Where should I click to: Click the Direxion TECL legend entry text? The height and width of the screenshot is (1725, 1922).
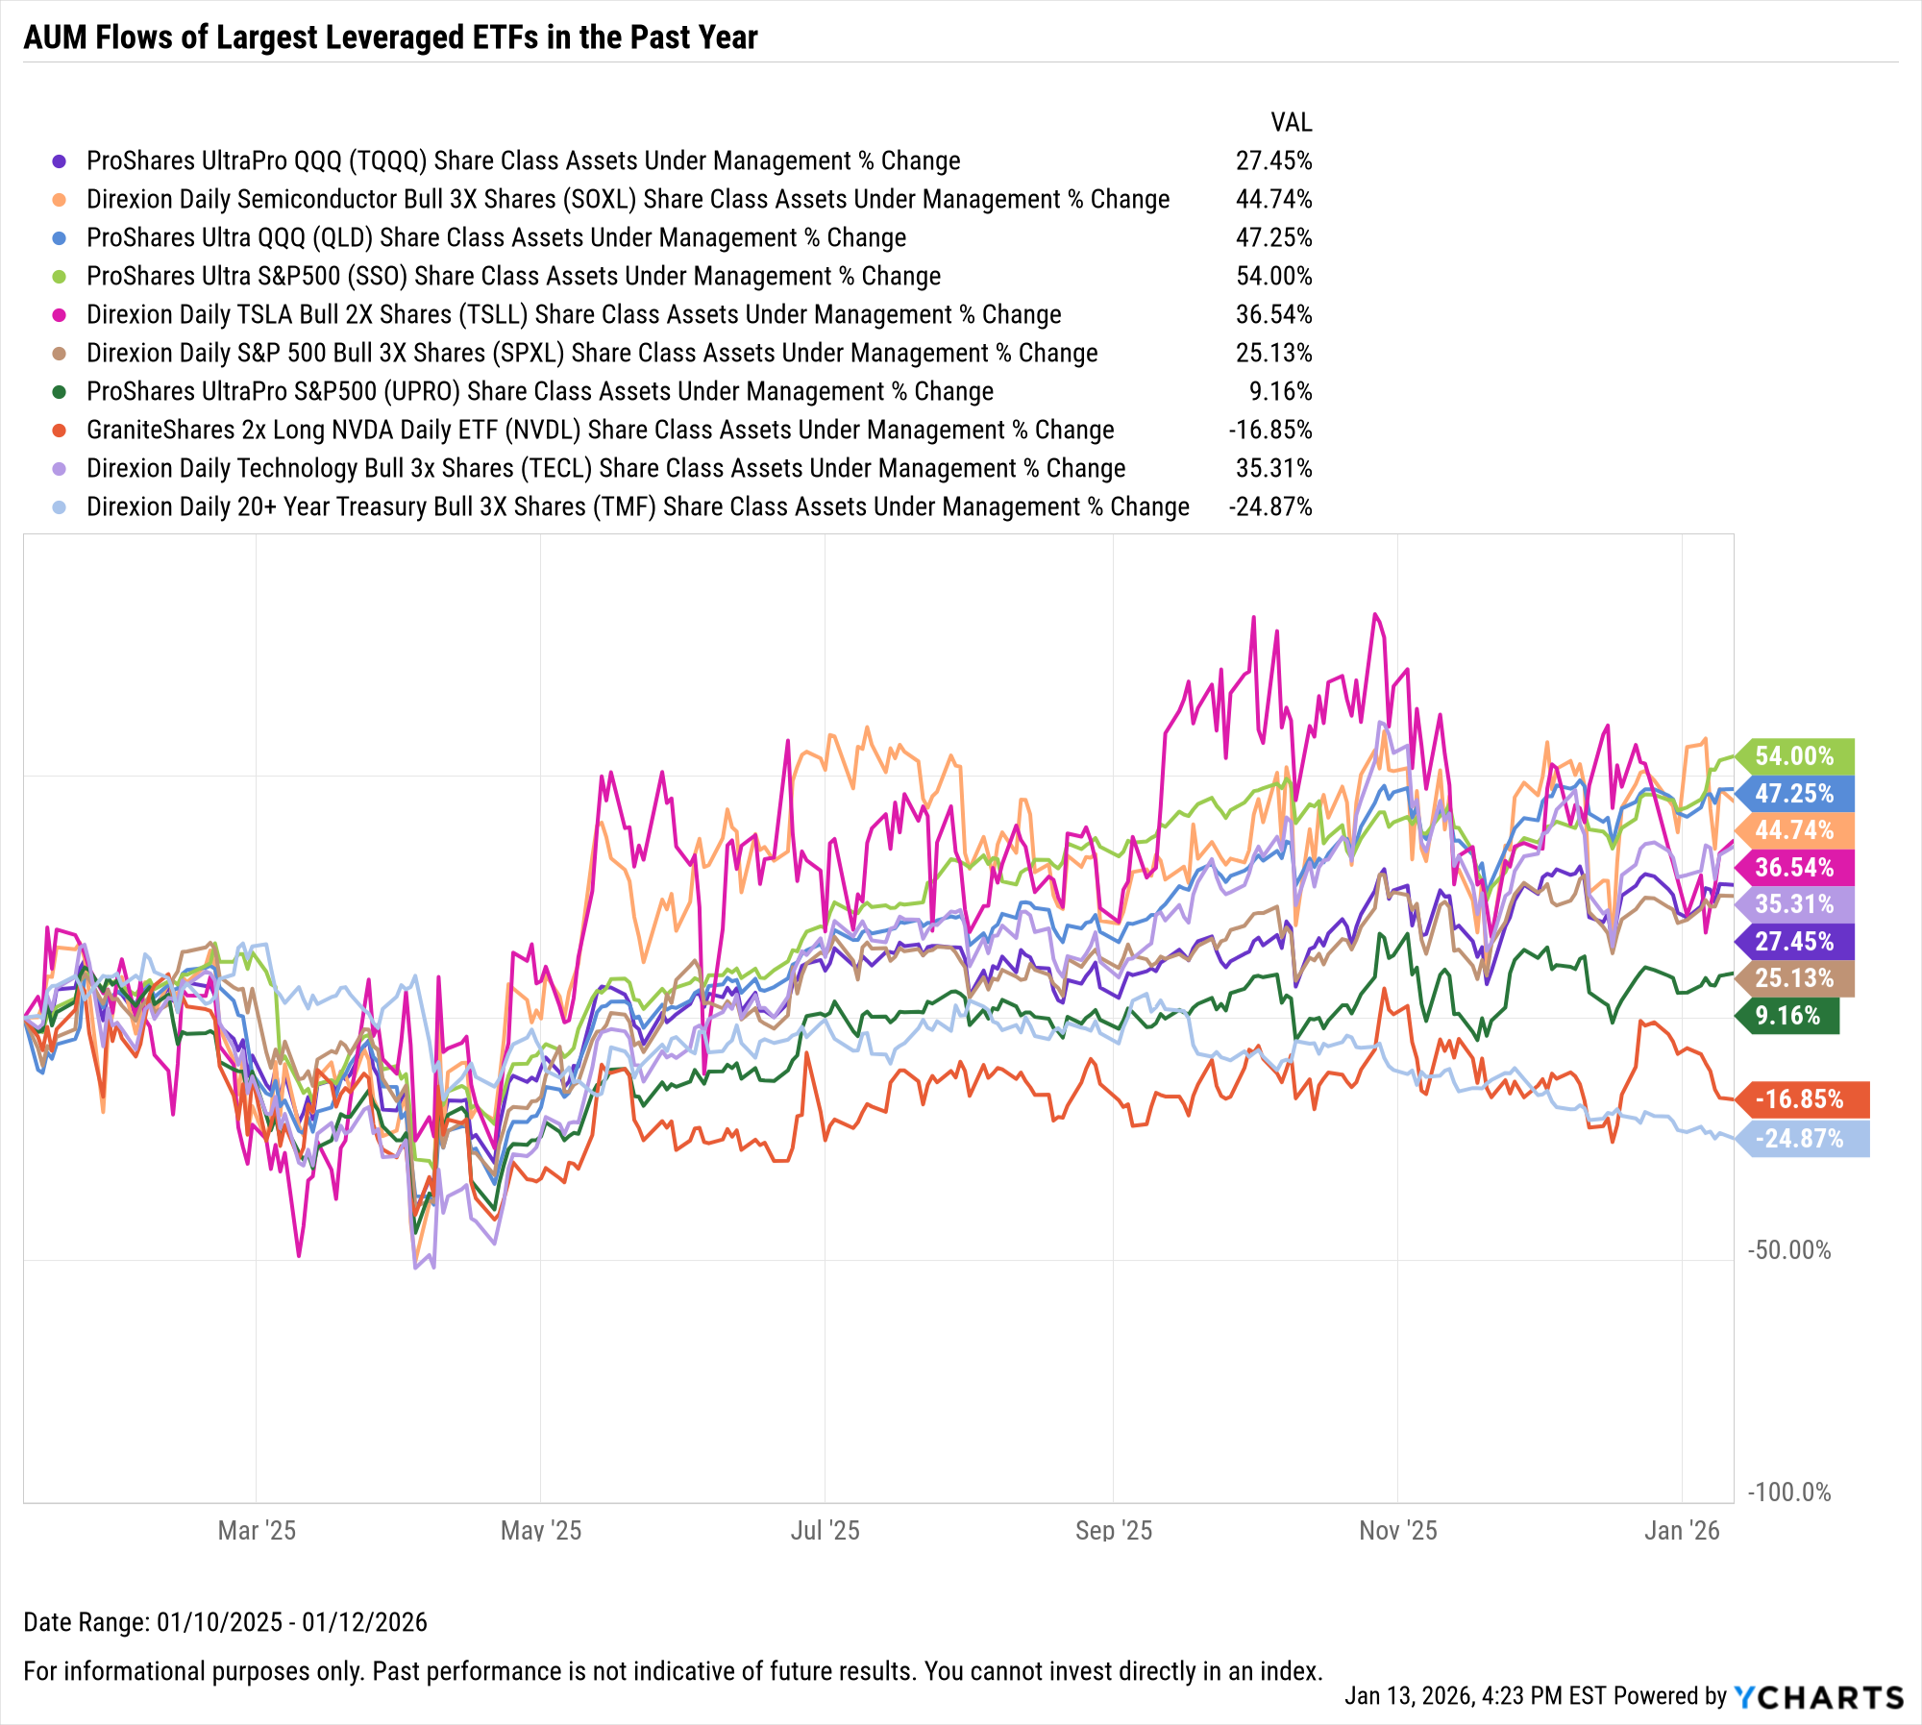point(605,469)
